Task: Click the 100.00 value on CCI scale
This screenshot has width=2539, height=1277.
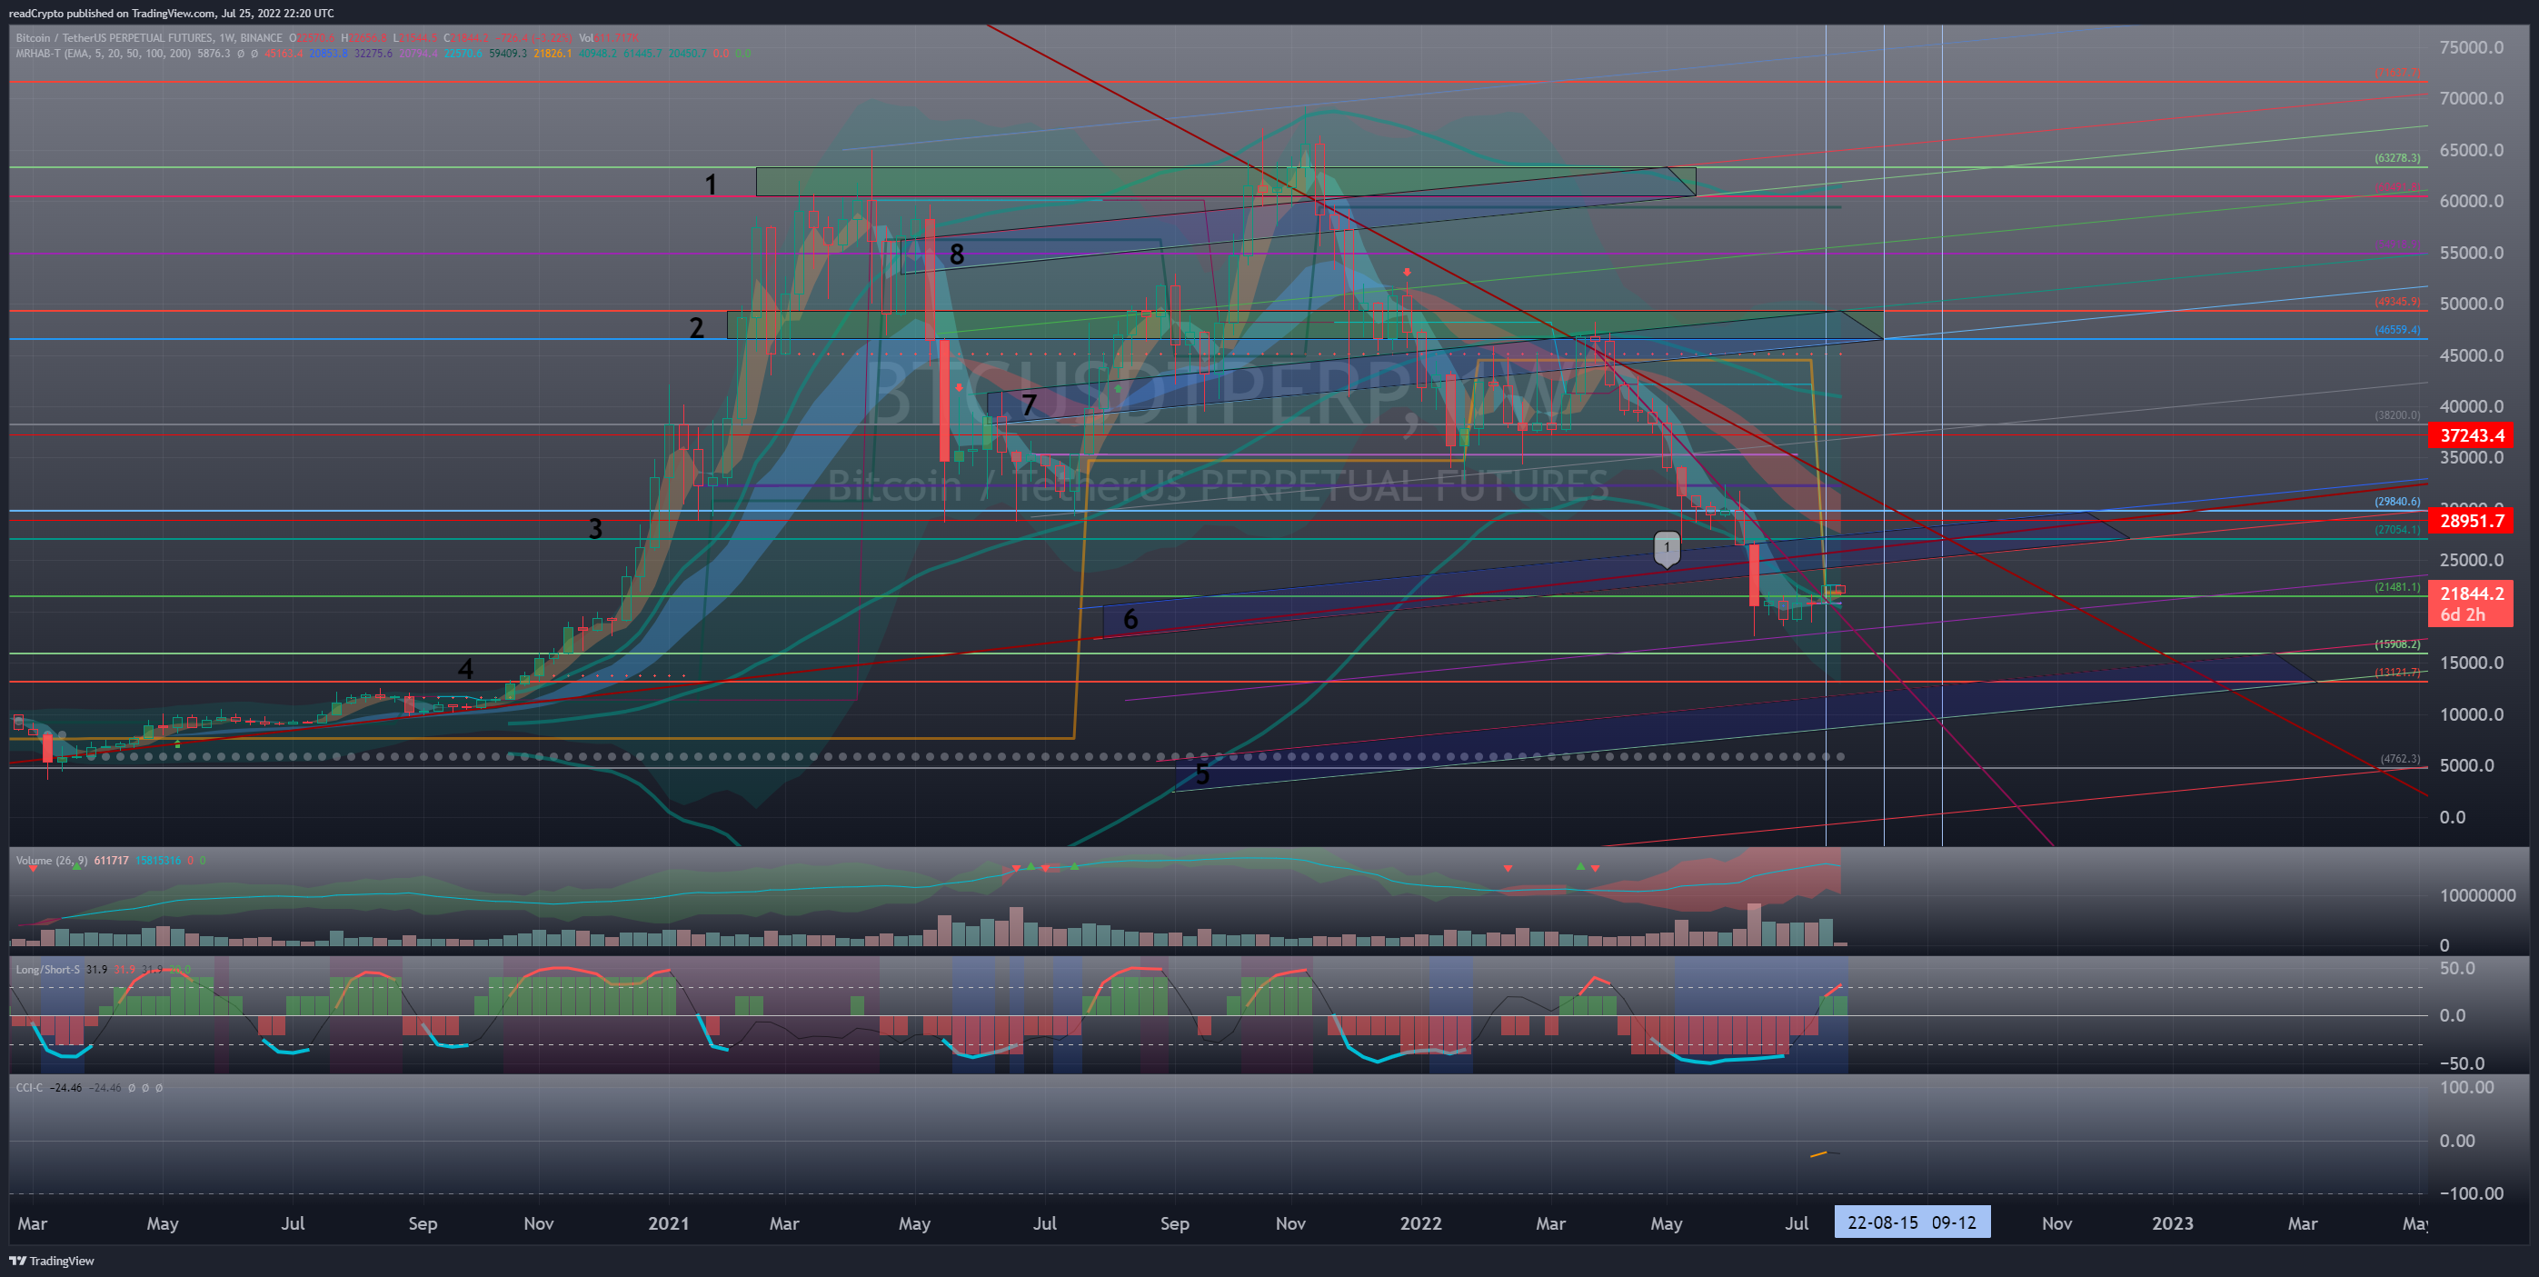Action: pyautogui.click(x=2466, y=1087)
